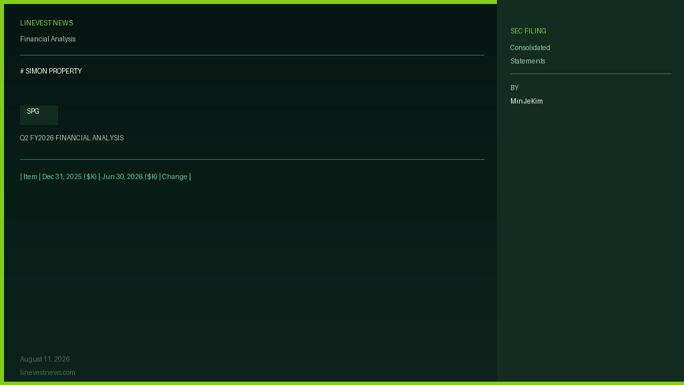Click the Consolidated text in sidebar
The width and height of the screenshot is (684, 385).
pyautogui.click(x=530, y=47)
